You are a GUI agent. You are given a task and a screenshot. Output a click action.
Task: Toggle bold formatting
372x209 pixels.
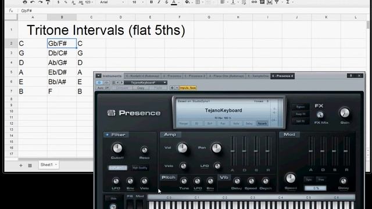pyautogui.click(x=151, y=2)
